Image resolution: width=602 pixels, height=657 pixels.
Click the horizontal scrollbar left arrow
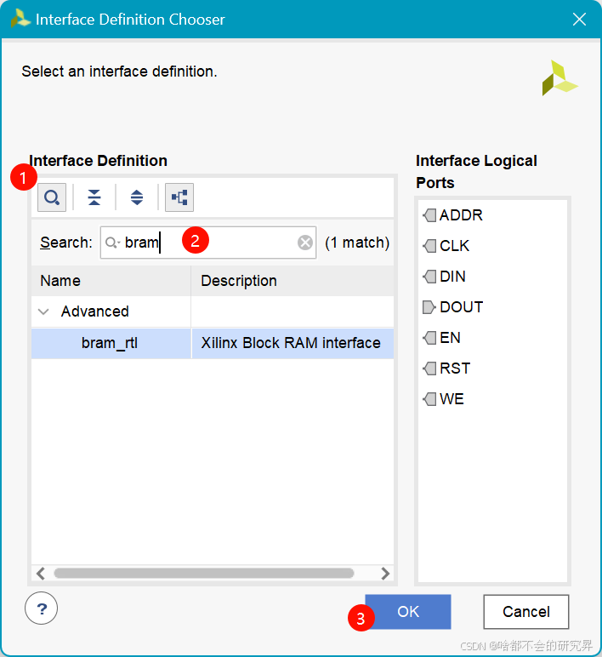(x=41, y=574)
